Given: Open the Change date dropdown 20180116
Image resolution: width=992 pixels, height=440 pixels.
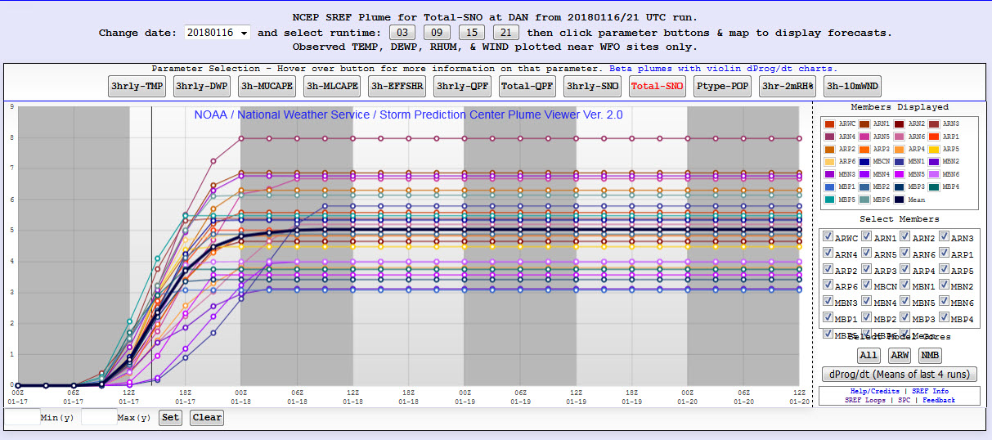Looking at the screenshot, I should pyautogui.click(x=218, y=34).
